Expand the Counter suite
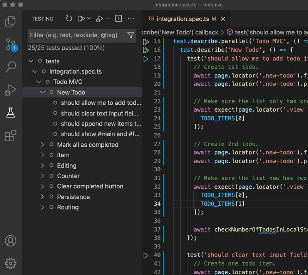This screenshot has height=275, width=308. (42, 176)
